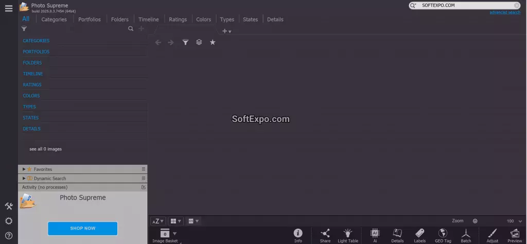Open the AZ sort order dropdown
This screenshot has width=527, height=244.
point(157,221)
